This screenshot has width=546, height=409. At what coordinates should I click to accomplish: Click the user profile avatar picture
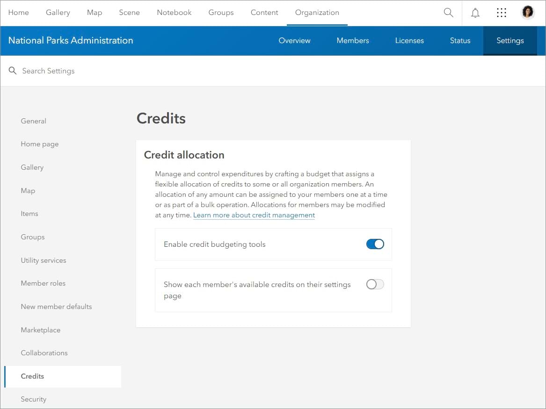click(x=528, y=12)
